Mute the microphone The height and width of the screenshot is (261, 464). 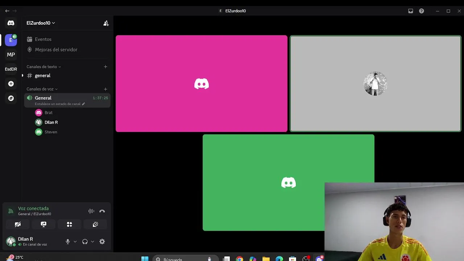click(x=68, y=241)
